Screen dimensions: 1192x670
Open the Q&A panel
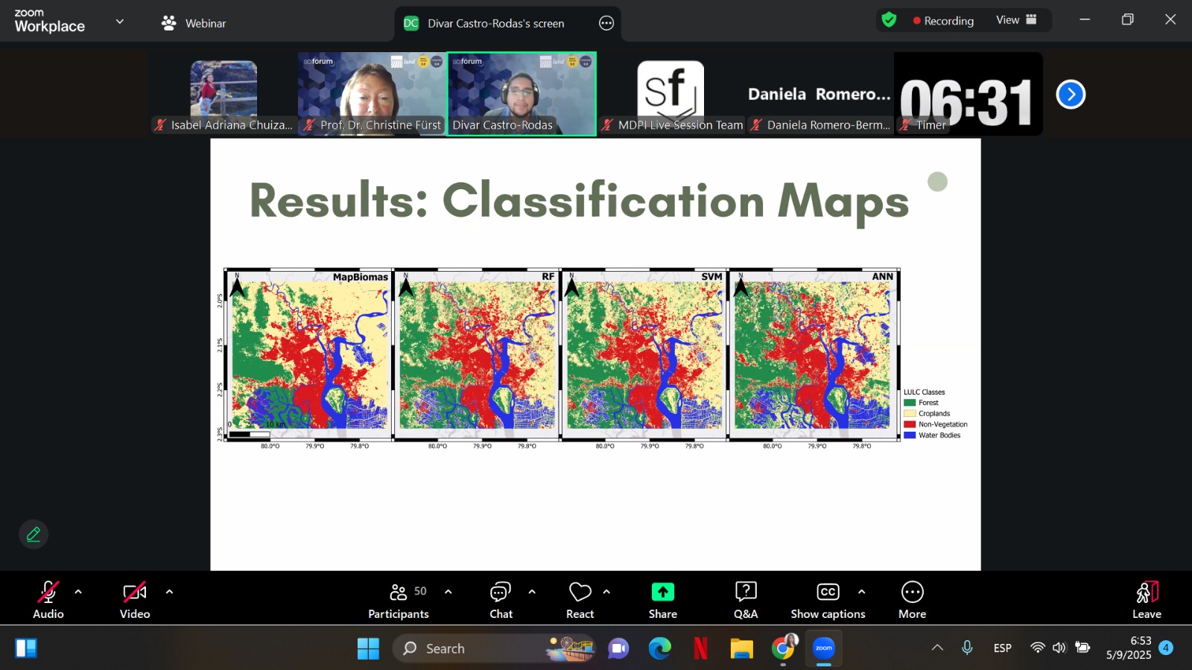tap(745, 598)
